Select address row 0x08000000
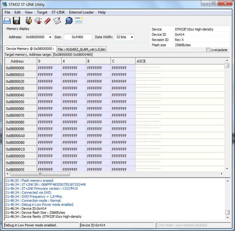Image resolution: width=235 pixels, height=231 pixels. [x=21, y=68]
